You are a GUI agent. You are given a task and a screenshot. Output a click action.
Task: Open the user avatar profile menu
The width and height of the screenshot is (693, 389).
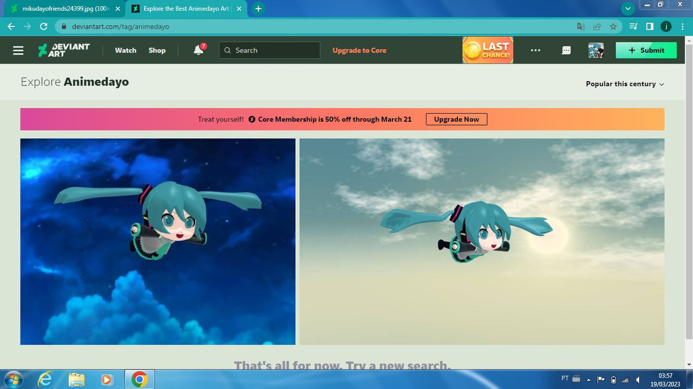[596, 50]
